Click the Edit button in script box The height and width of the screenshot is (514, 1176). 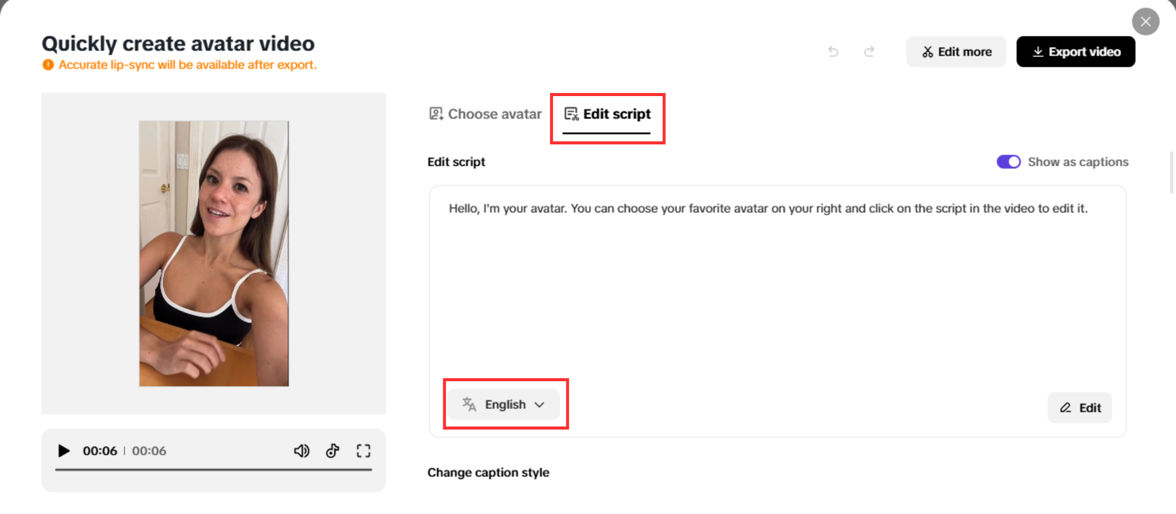click(x=1080, y=408)
